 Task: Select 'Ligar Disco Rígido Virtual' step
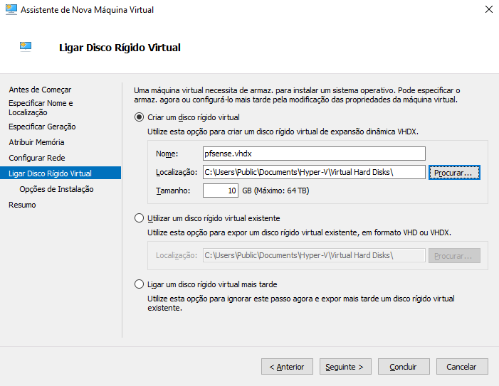pyautogui.click(x=50, y=173)
